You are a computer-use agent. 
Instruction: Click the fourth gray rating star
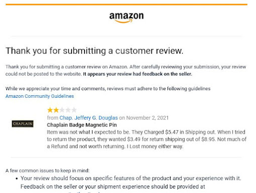(68, 110)
